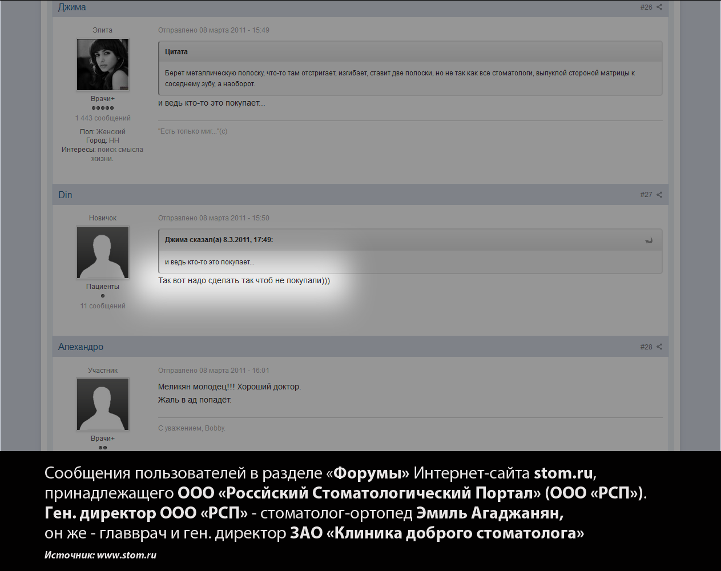
Task: Open Джима's profile photo avatar
Action: [x=103, y=65]
